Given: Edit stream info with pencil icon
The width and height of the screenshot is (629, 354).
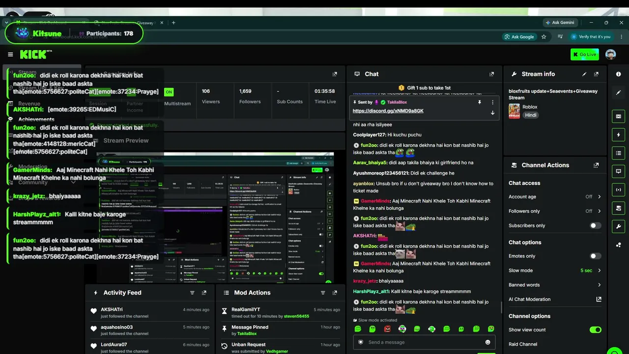Looking at the screenshot, I should [x=584, y=74].
